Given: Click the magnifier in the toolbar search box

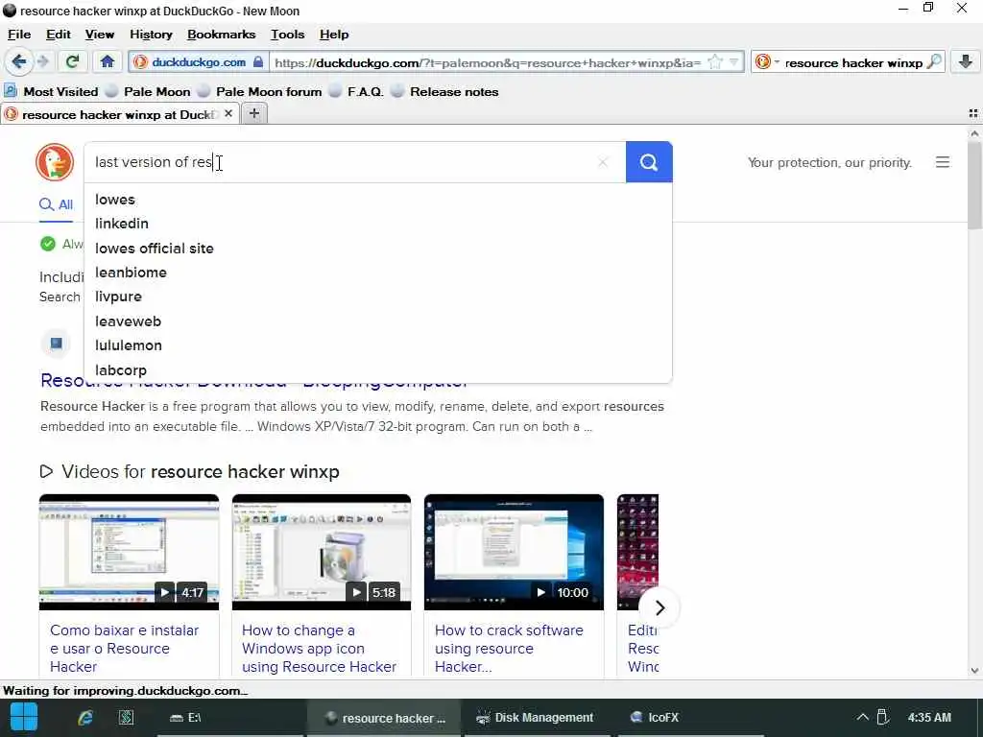Looking at the screenshot, I should point(933,62).
